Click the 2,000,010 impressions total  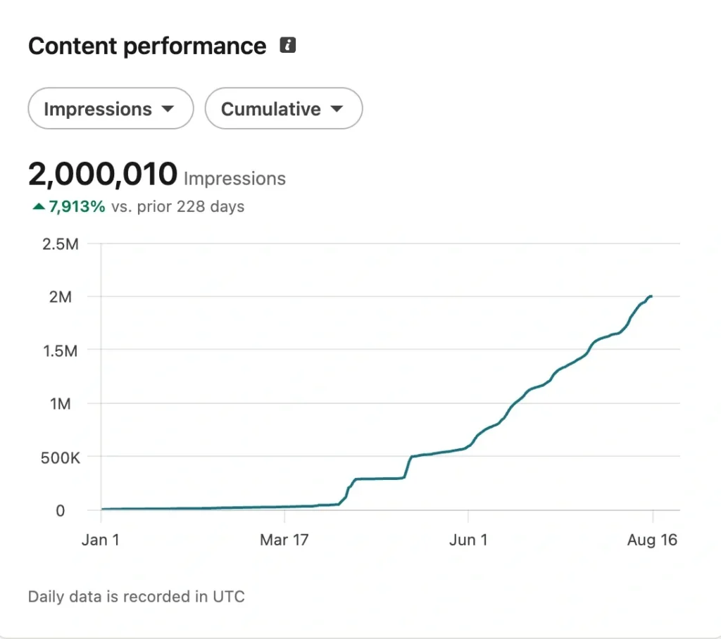coord(103,175)
